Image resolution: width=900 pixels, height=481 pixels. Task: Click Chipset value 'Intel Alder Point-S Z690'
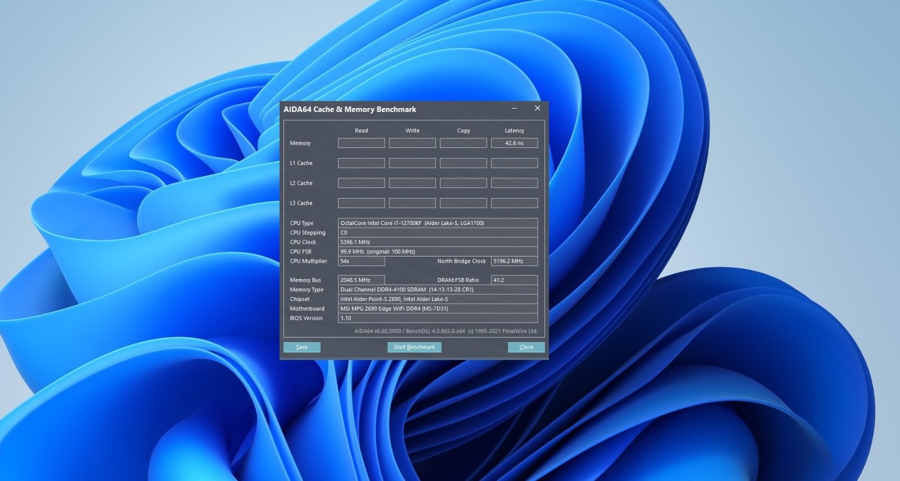pyautogui.click(x=438, y=299)
